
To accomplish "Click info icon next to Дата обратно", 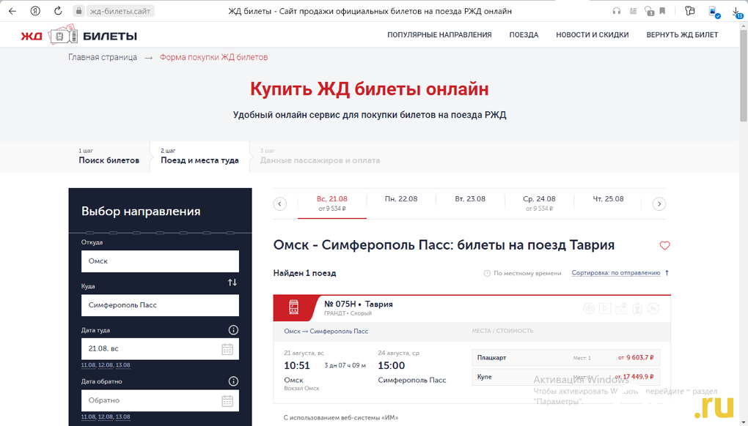I will click(233, 381).
